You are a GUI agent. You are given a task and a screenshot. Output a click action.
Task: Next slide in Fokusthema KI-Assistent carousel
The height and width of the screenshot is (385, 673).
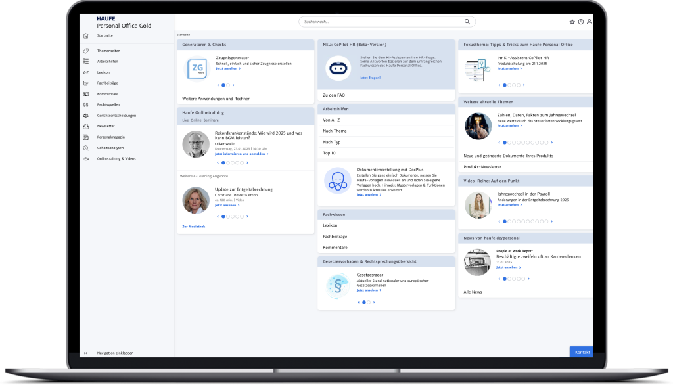click(524, 85)
